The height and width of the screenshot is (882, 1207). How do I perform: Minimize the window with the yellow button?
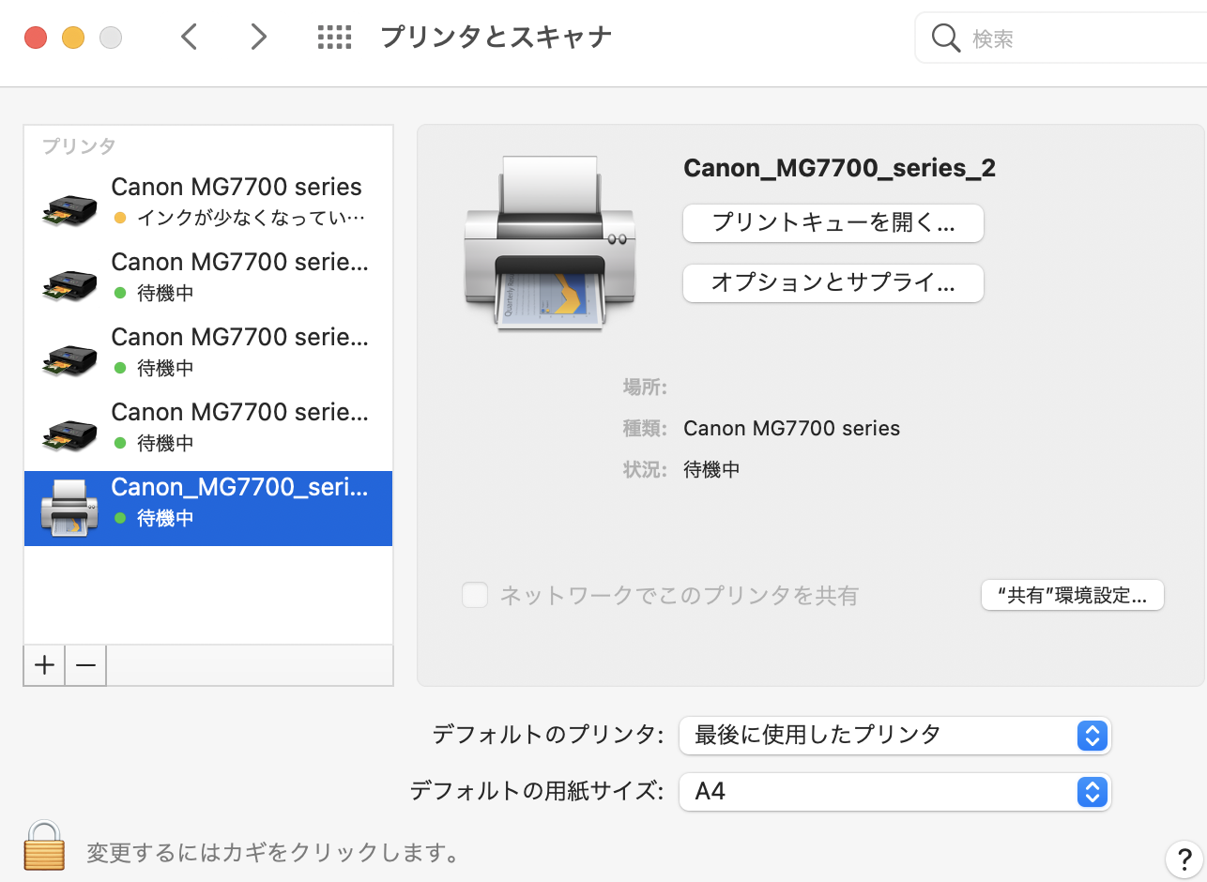pos(73,38)
